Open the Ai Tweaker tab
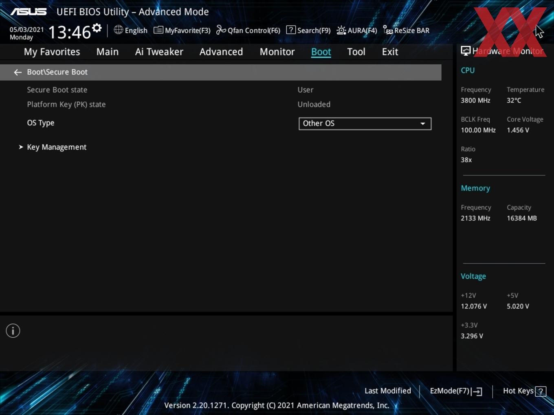 point(159,52)
